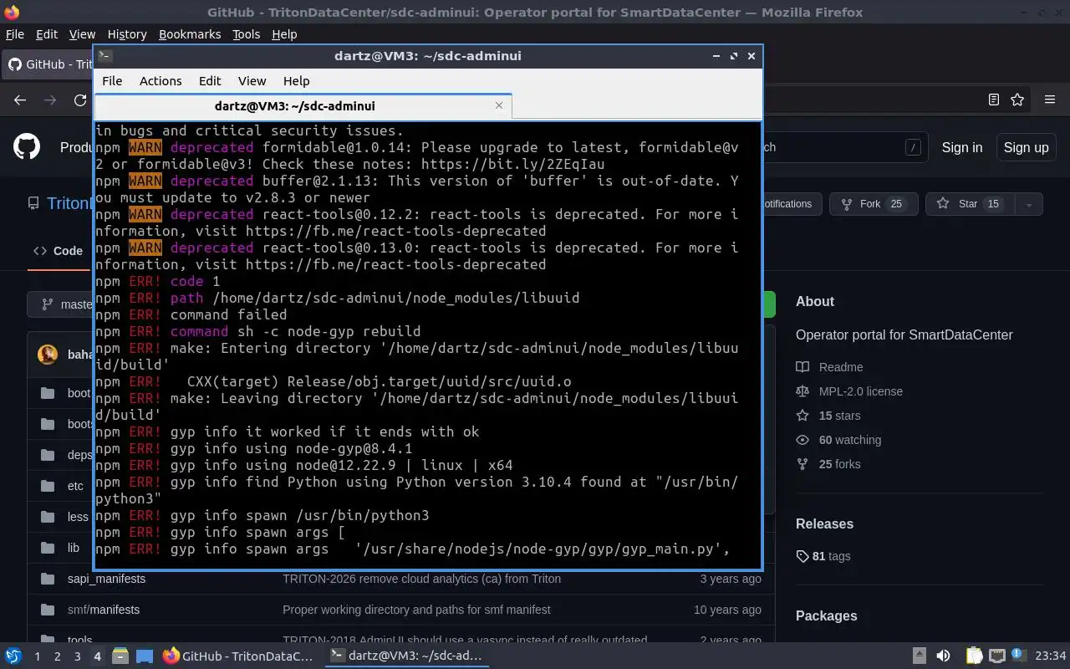View 25 forks link
The height and width of the screenshot is (669, 1070).
click(x=839, y=464)
